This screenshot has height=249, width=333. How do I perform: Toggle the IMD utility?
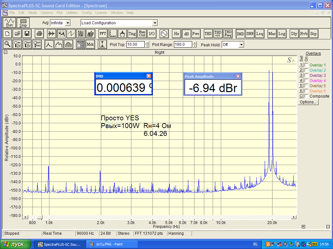(240, 34)
